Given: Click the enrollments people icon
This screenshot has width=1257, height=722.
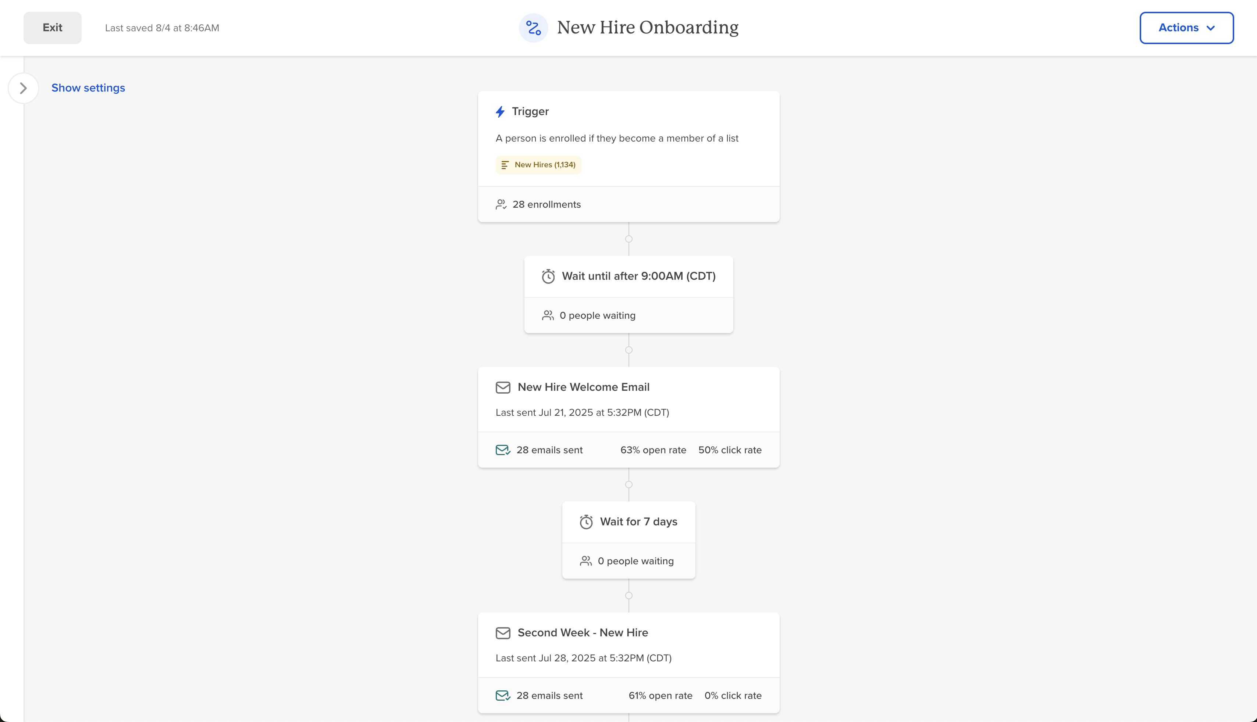Looking at the screenshot, I should coord(501,204).
